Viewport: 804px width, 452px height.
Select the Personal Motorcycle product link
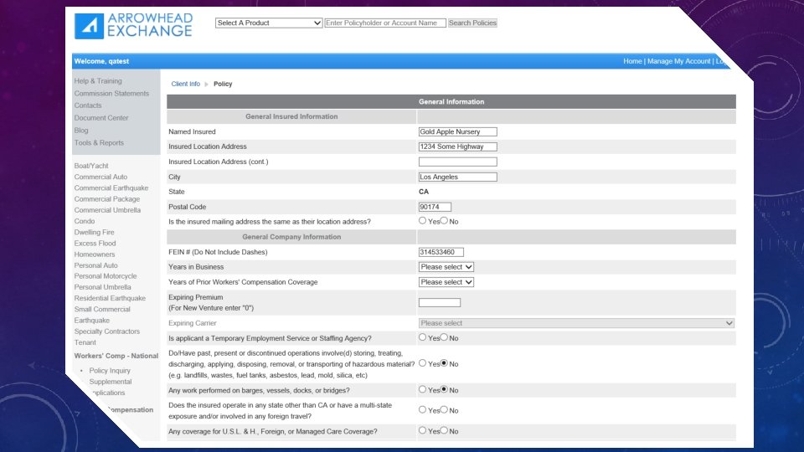coord(106,276)
